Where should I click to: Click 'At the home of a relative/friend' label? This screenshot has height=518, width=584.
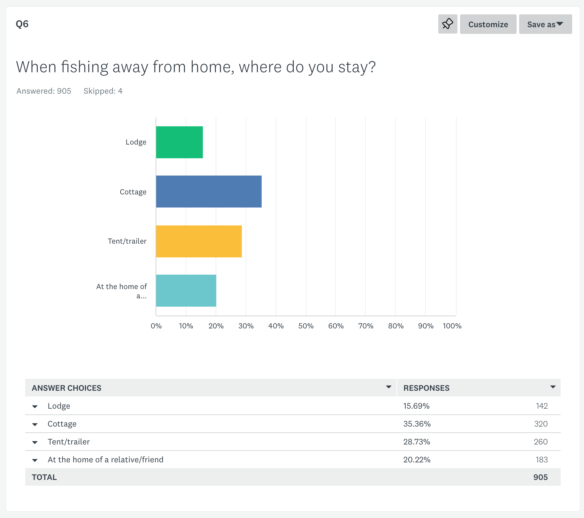pos(105,459)
